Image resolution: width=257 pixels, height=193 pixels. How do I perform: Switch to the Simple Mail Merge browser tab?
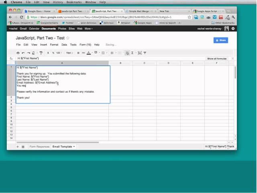pos(140,11)
